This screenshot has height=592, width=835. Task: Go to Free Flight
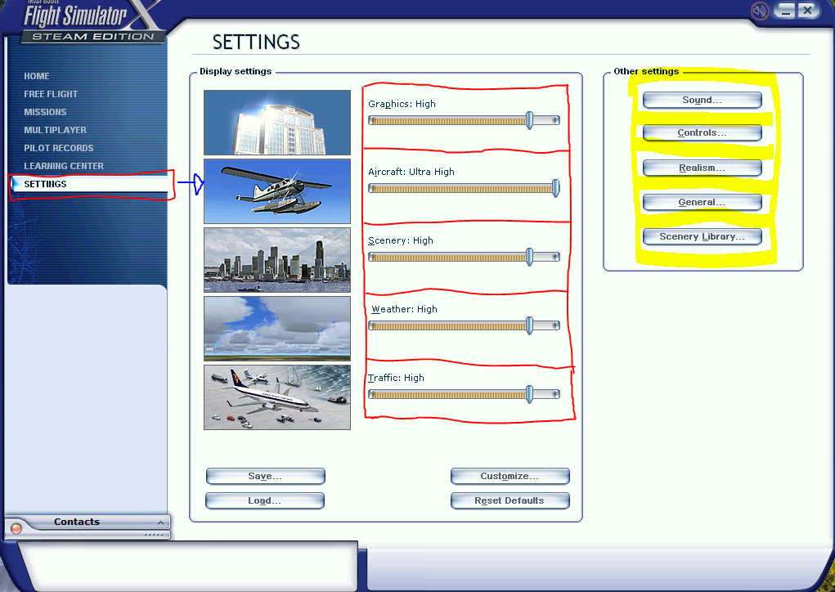tap(51, 94)
